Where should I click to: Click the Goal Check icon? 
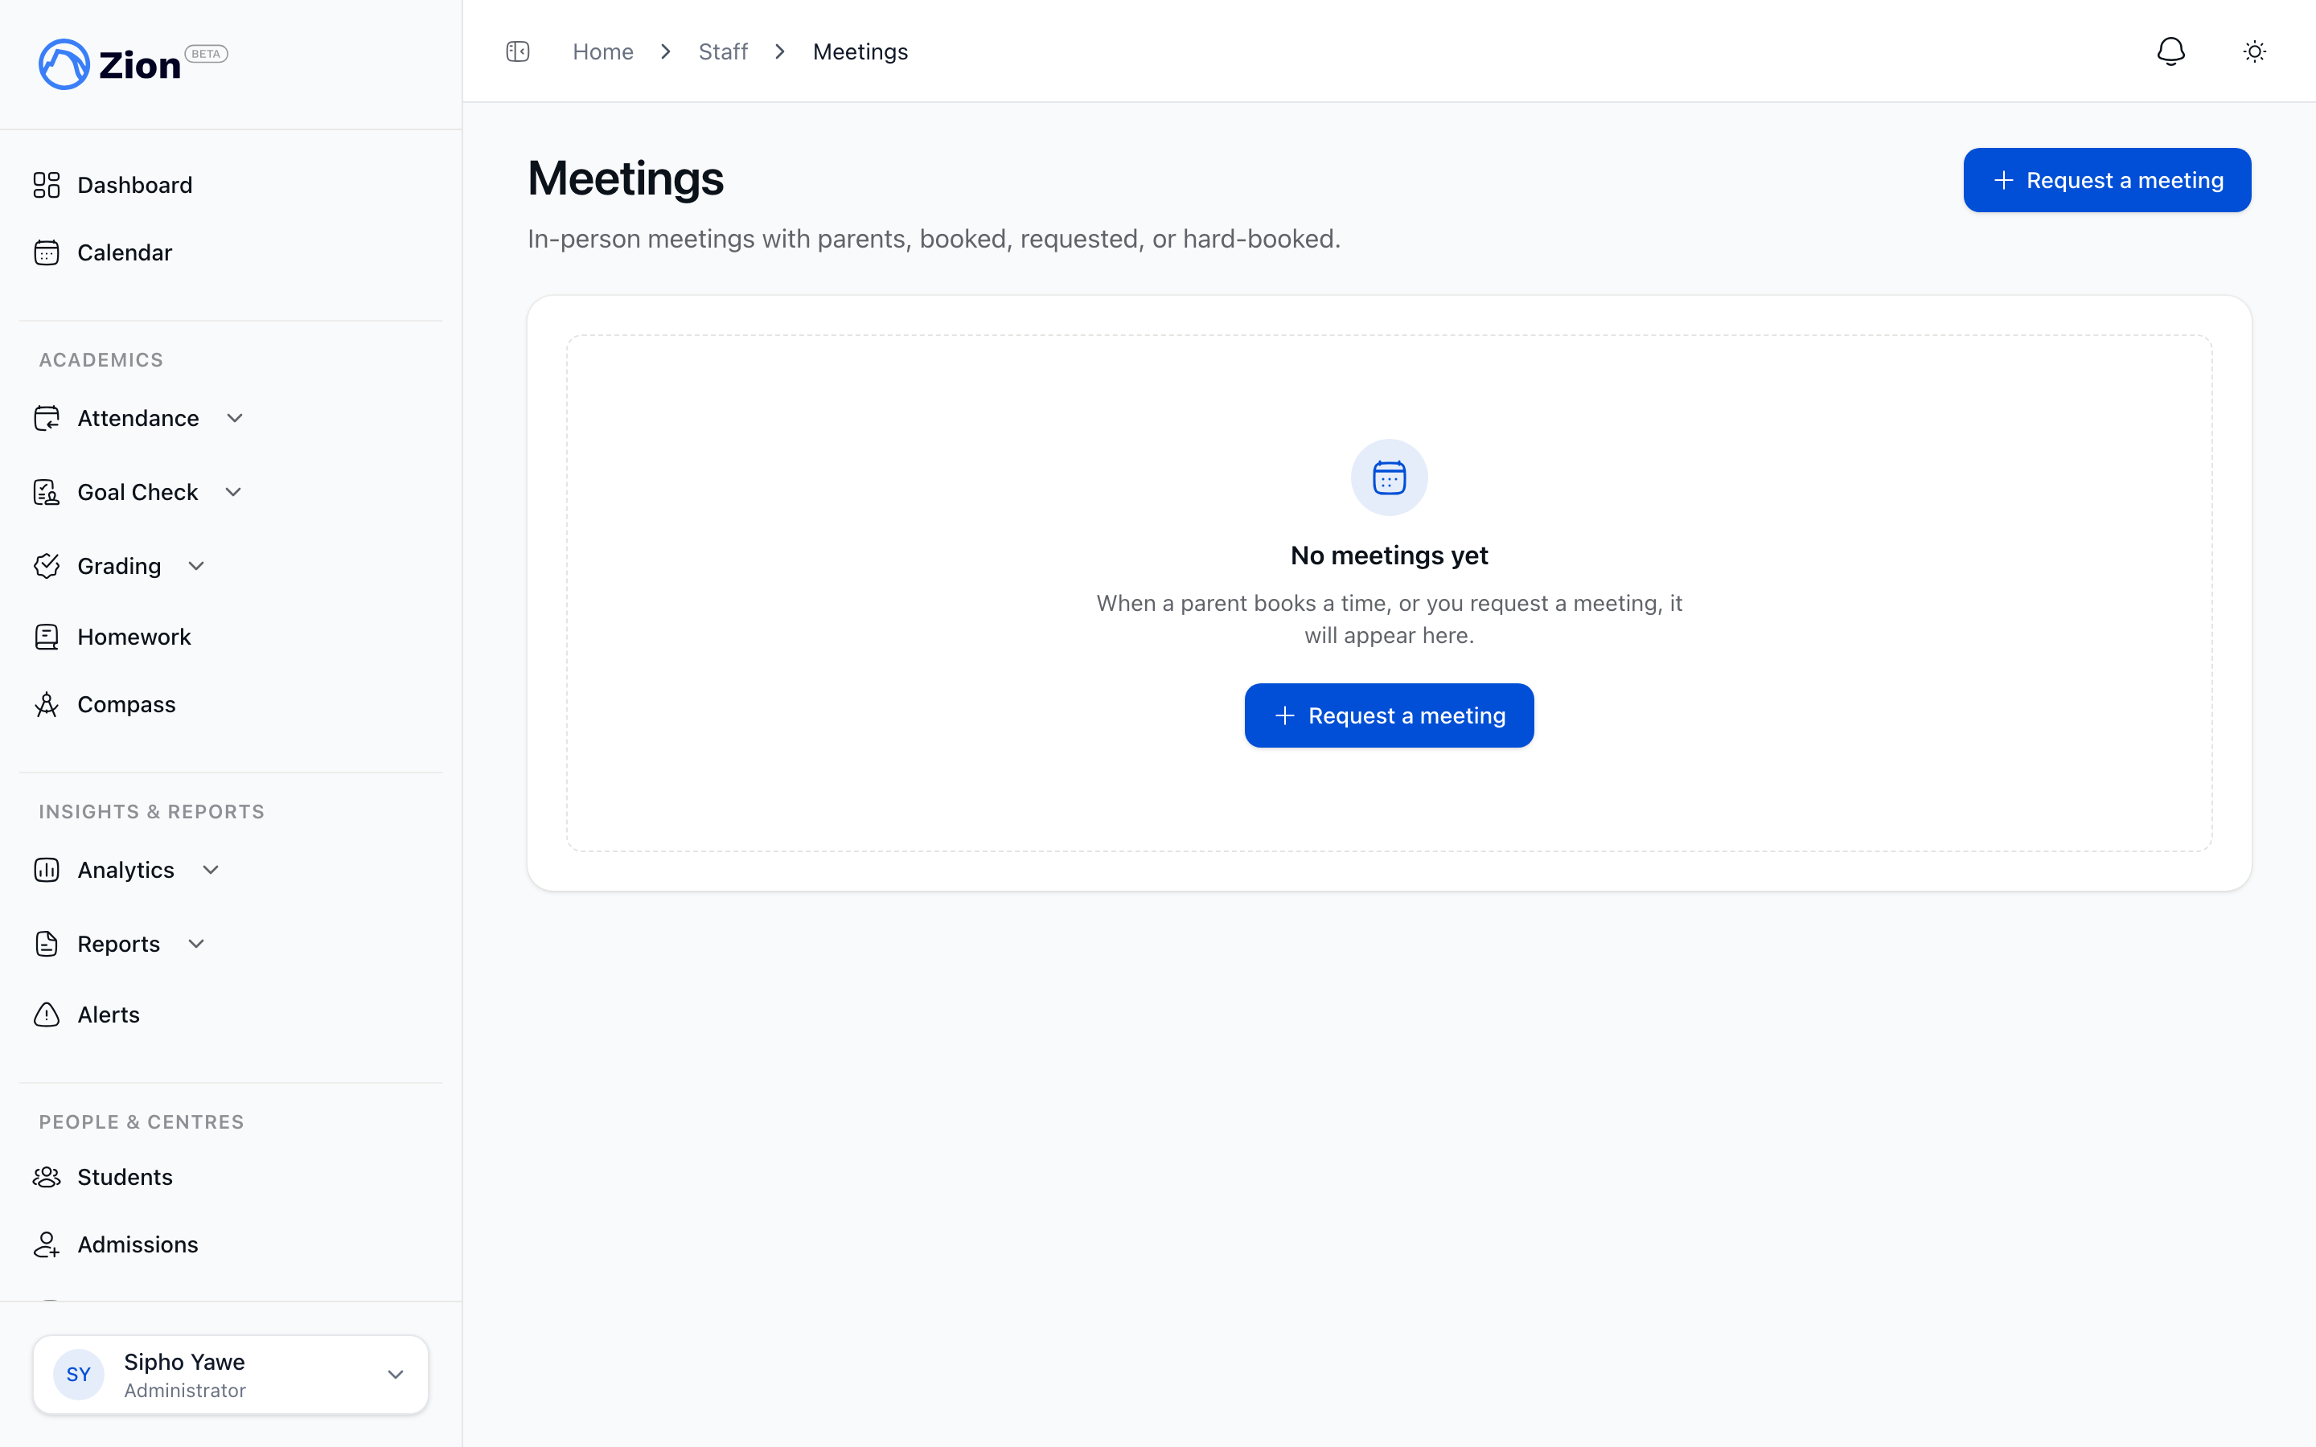[47, 492]
